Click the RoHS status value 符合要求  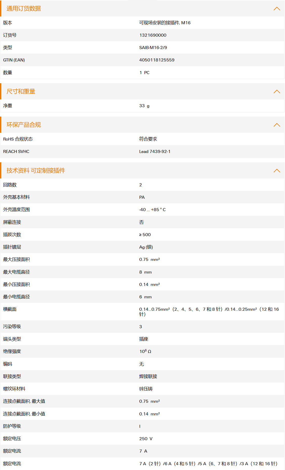148,139
